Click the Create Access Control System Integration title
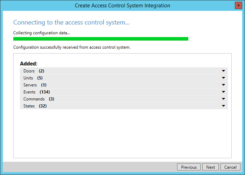 (x=122, y=6)
